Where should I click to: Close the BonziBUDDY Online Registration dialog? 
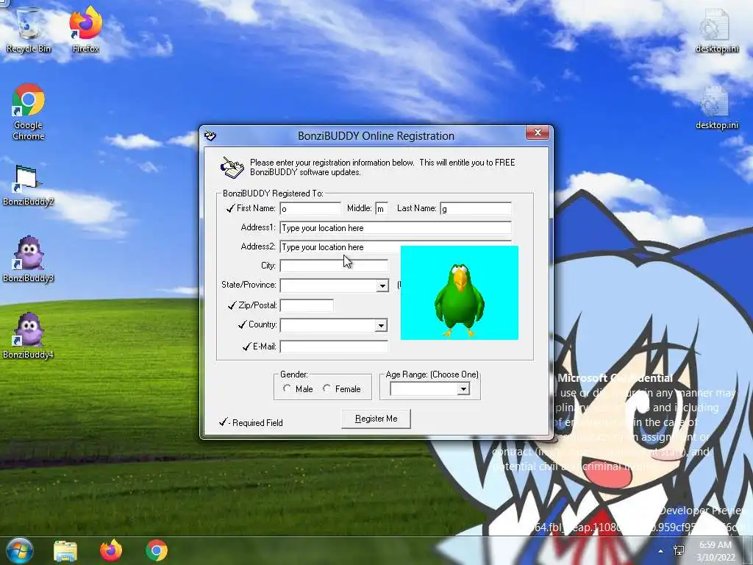(x=538, y=132)
